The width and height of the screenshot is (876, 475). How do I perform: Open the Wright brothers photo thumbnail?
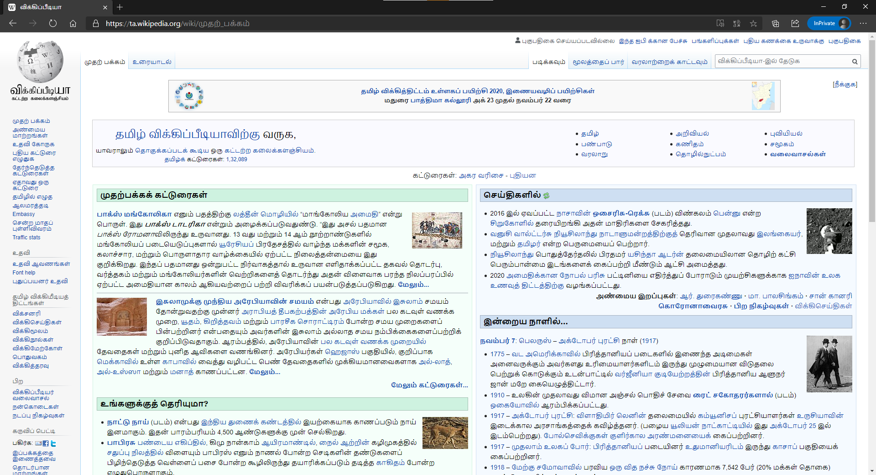point(829,364)
